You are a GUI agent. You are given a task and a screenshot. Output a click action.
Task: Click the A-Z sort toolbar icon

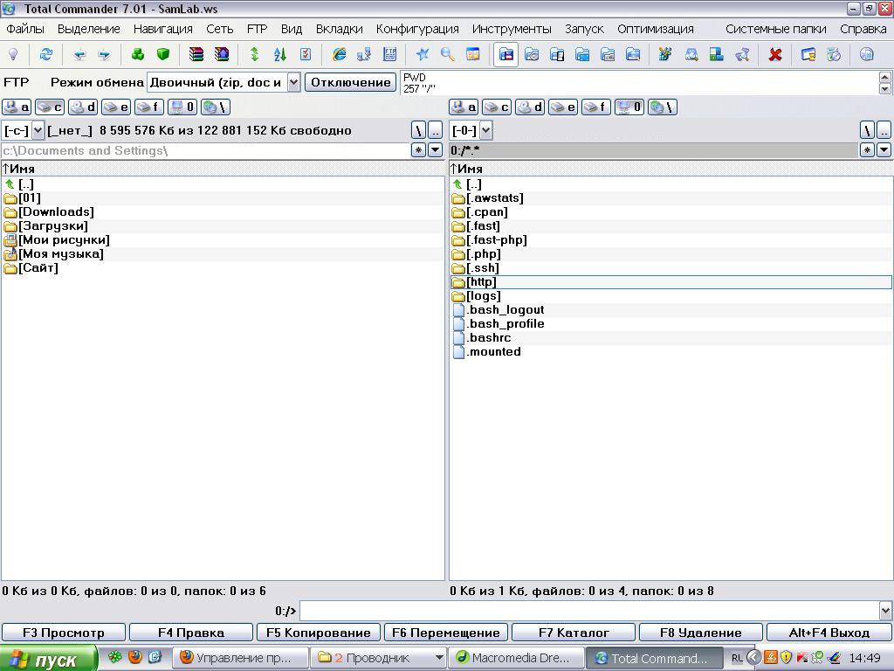pyautogui.click(x=279, y=54)
